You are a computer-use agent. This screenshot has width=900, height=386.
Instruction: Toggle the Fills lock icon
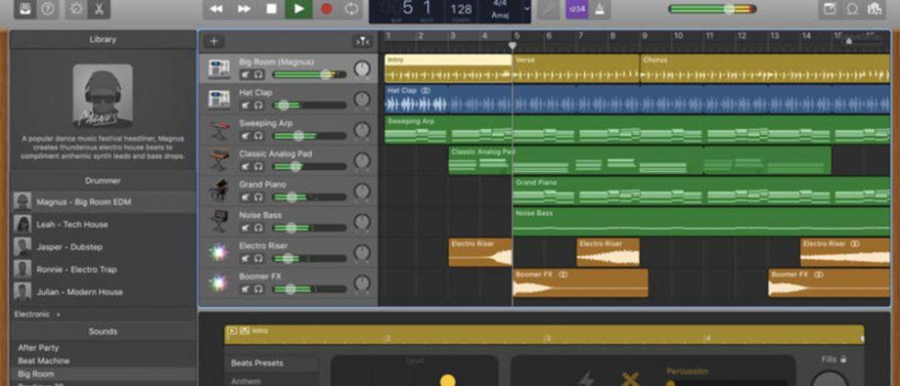pos(843,359)
